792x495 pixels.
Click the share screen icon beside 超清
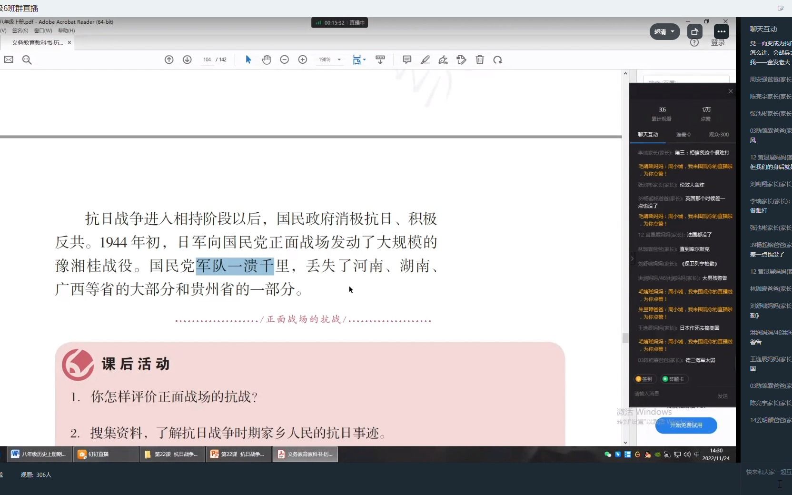pos(695,31)
